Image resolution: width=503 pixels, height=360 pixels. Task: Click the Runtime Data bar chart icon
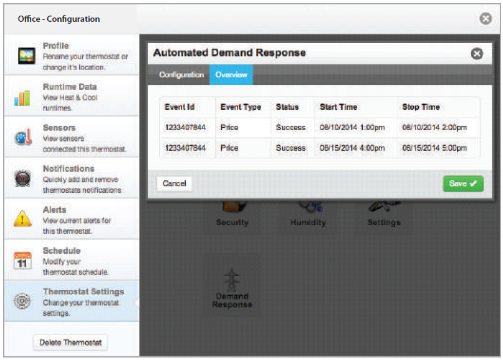pos(22,97)
